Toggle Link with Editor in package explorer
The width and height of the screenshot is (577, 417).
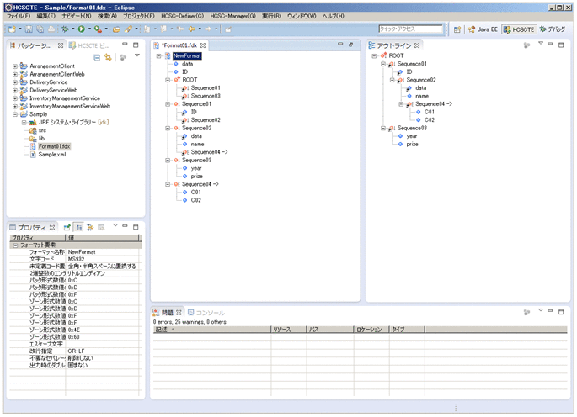[108, 57]
